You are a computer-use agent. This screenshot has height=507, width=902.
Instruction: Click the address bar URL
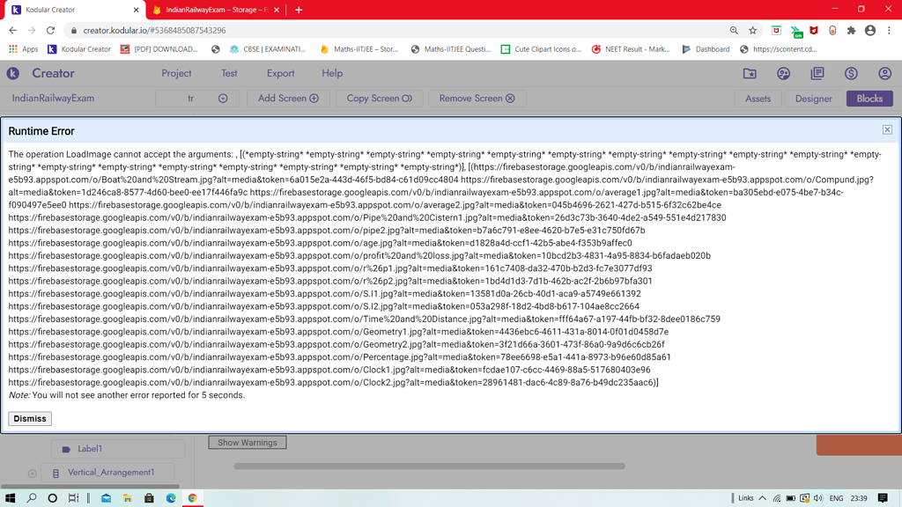pos(154,30)
